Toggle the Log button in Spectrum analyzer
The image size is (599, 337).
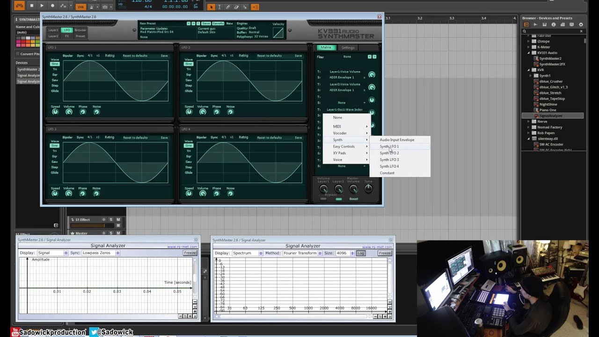pos(360,253)
